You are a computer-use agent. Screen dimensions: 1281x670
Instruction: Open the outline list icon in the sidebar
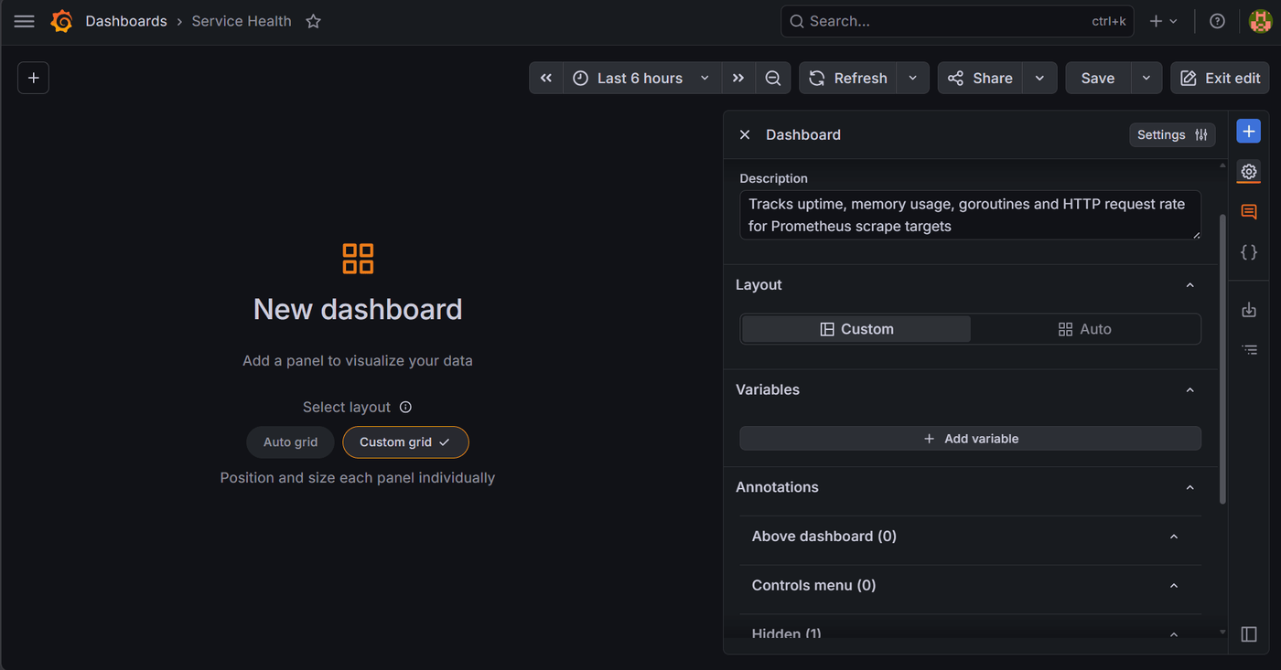(x=1249, y=350)
